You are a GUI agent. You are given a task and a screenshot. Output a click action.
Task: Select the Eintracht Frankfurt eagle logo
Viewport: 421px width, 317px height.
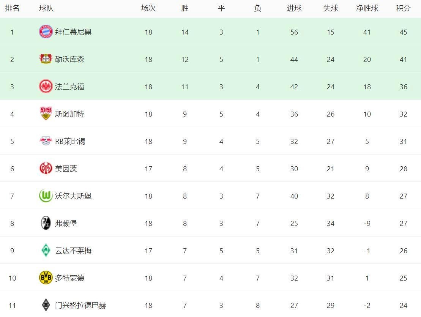pyautogui.click(x=46, y=87)
